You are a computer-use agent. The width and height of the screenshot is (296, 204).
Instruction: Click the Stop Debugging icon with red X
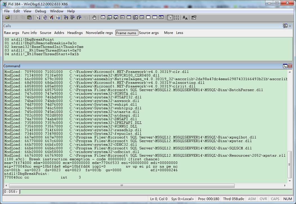[51, 17]
